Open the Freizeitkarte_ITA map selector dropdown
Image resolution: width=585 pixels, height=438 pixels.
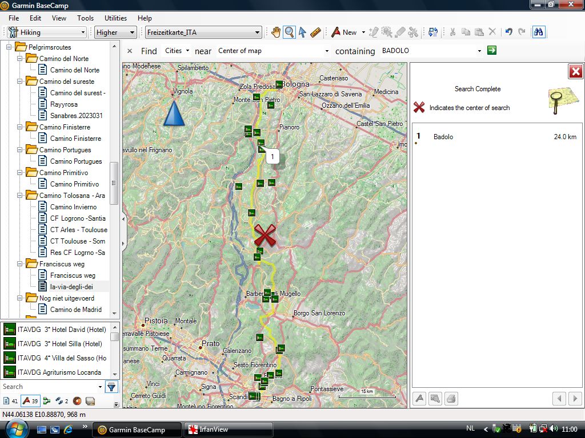(x=203, y=33)
